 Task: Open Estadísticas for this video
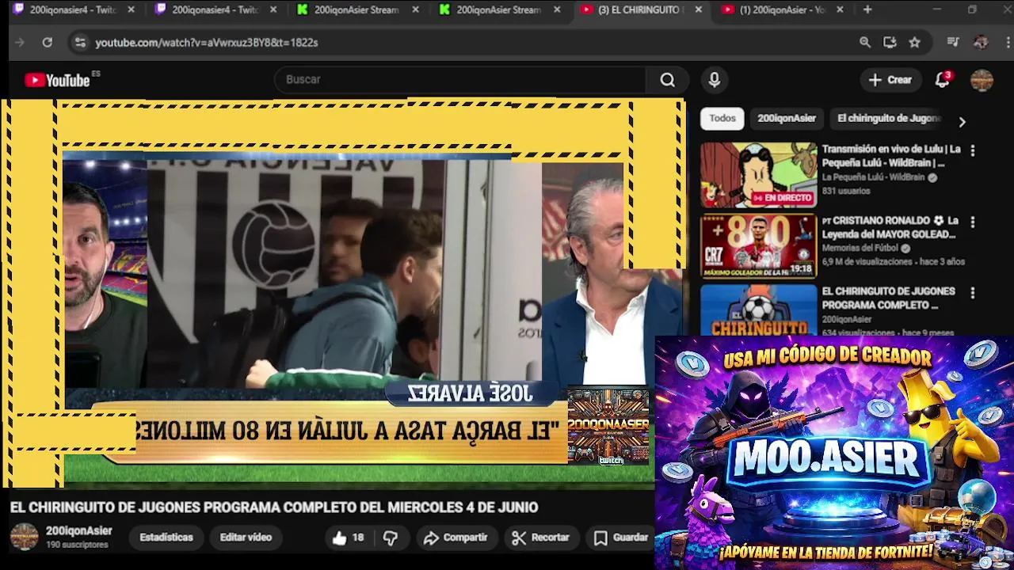point(166,538)
